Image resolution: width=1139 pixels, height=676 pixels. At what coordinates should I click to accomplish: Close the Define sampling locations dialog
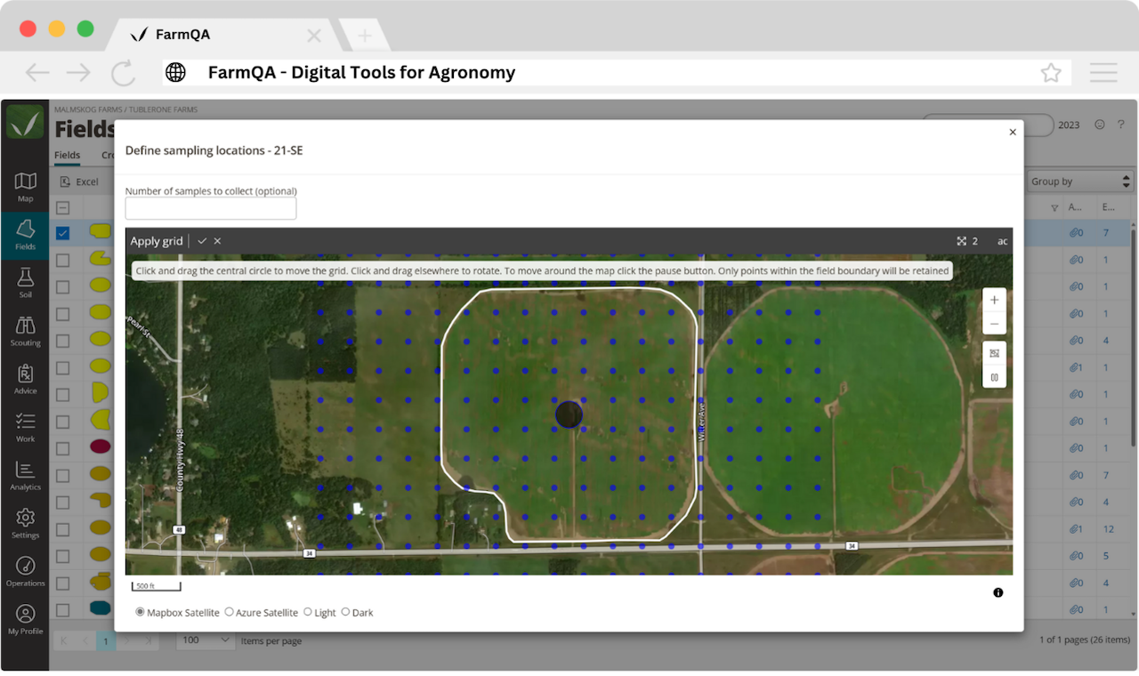pos(1013,133)
